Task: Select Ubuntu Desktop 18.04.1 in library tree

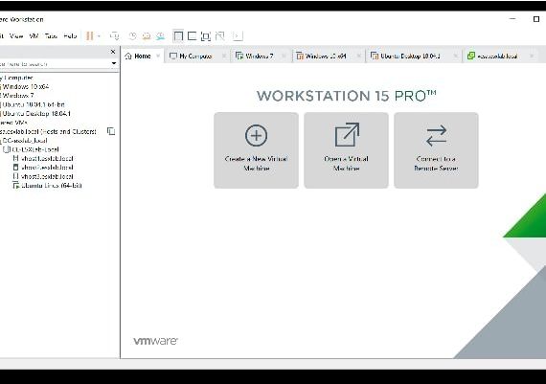Action: click(x=36, y=114)
